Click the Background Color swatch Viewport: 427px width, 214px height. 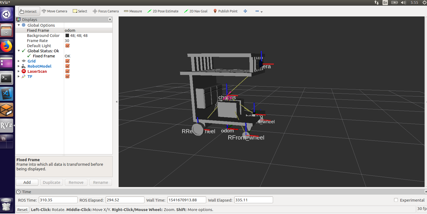click(x=67, y=36)
